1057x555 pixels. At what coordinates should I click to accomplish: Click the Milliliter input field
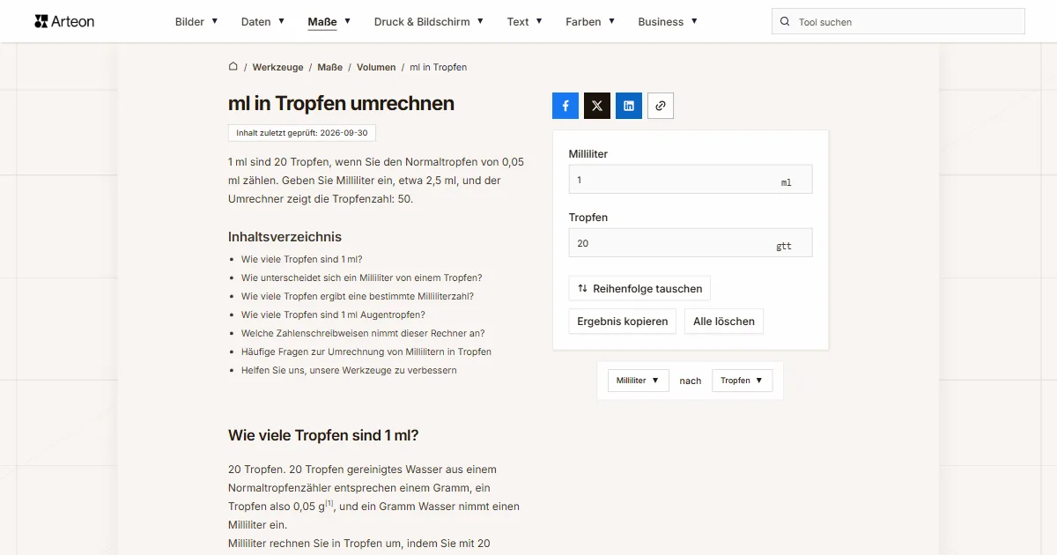691,180
